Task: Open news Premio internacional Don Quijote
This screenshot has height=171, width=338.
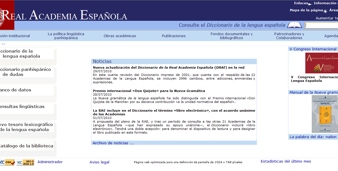Action: tap(149, 91)
